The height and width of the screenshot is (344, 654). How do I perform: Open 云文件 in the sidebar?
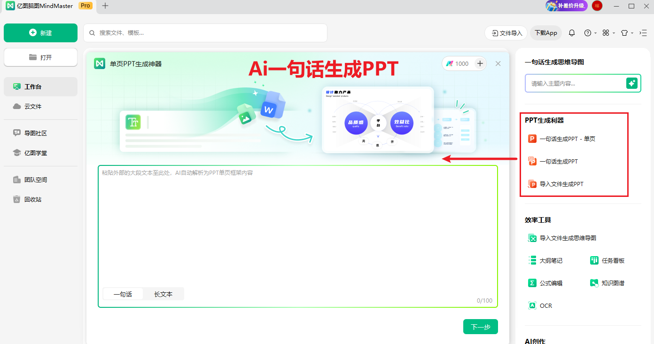point(40,106)
